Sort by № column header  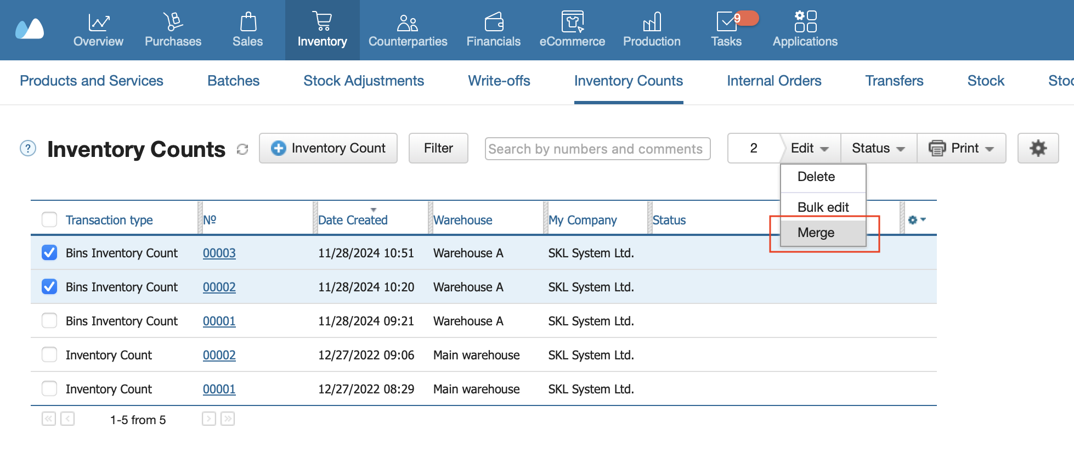pyautogui.click(x=210, y=219)
